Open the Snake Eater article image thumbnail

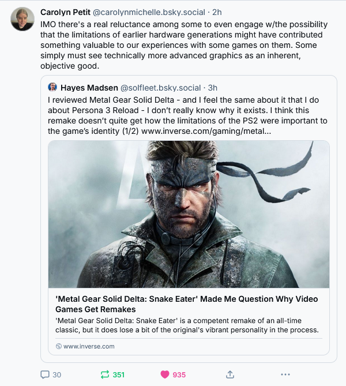[189, 214]
